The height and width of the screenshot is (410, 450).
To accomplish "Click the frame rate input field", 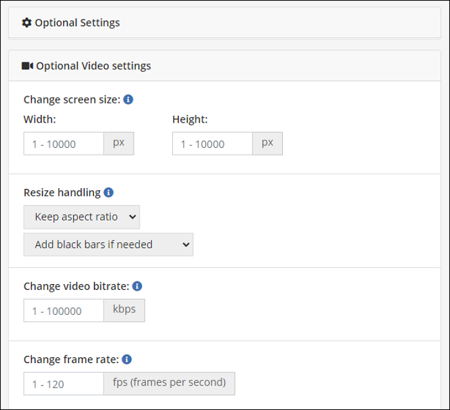I will (x=64, y=384).
